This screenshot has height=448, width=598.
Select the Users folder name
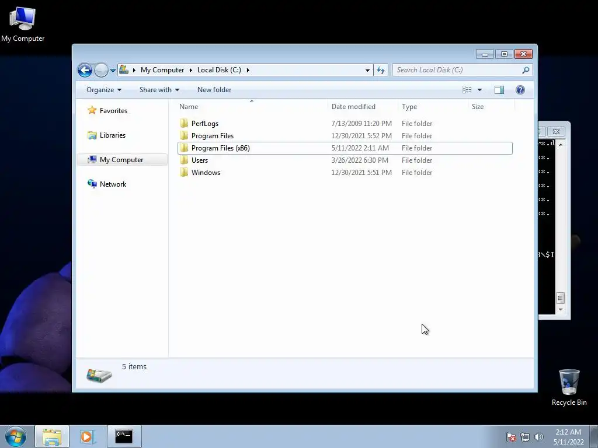point(200,160)
